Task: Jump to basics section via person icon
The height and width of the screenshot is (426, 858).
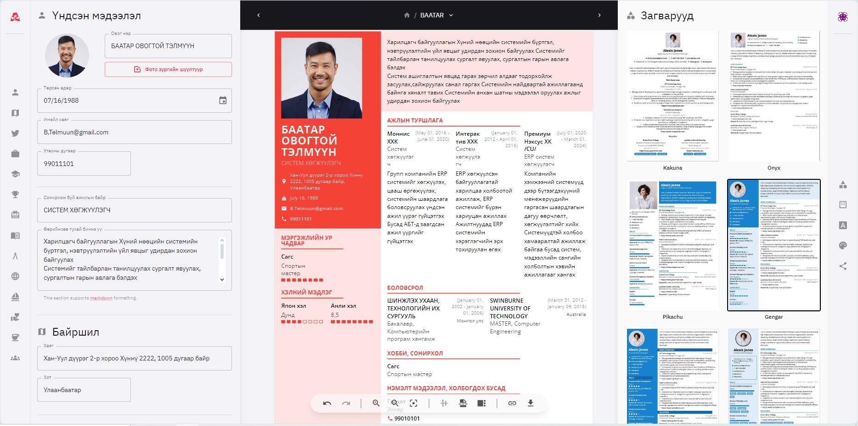Action: click(x=15, y=93)
